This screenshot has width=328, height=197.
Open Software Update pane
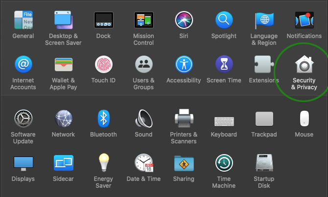23,118
